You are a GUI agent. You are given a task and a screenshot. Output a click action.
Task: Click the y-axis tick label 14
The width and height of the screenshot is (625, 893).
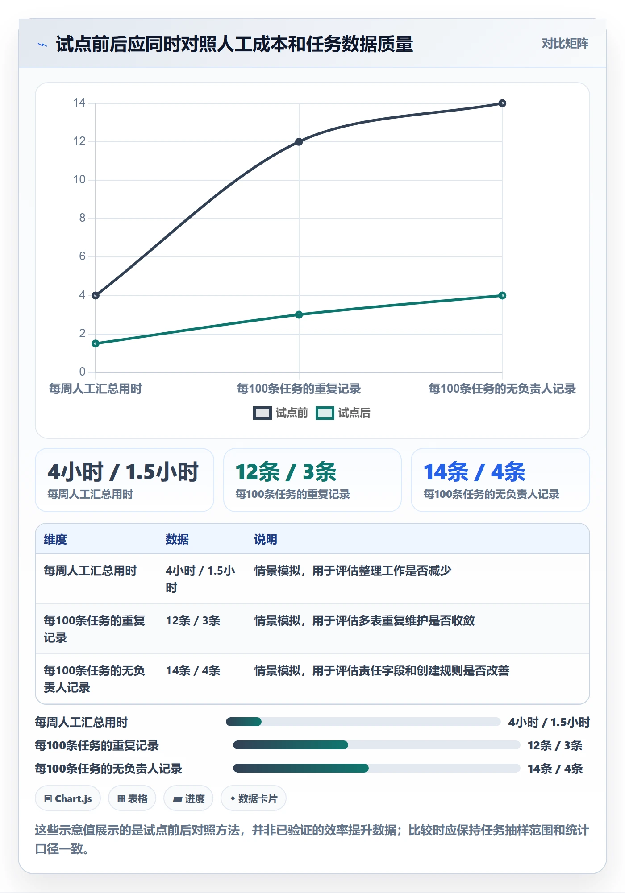[79, 103]
